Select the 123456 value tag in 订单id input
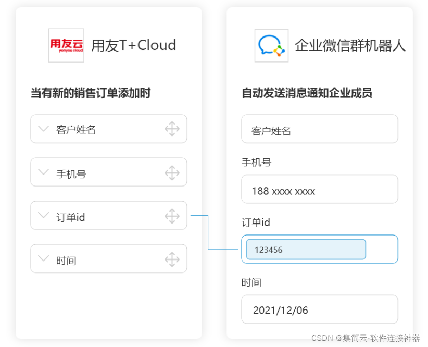428x347 pixels. pyautogui.click(x=306, y=250)
